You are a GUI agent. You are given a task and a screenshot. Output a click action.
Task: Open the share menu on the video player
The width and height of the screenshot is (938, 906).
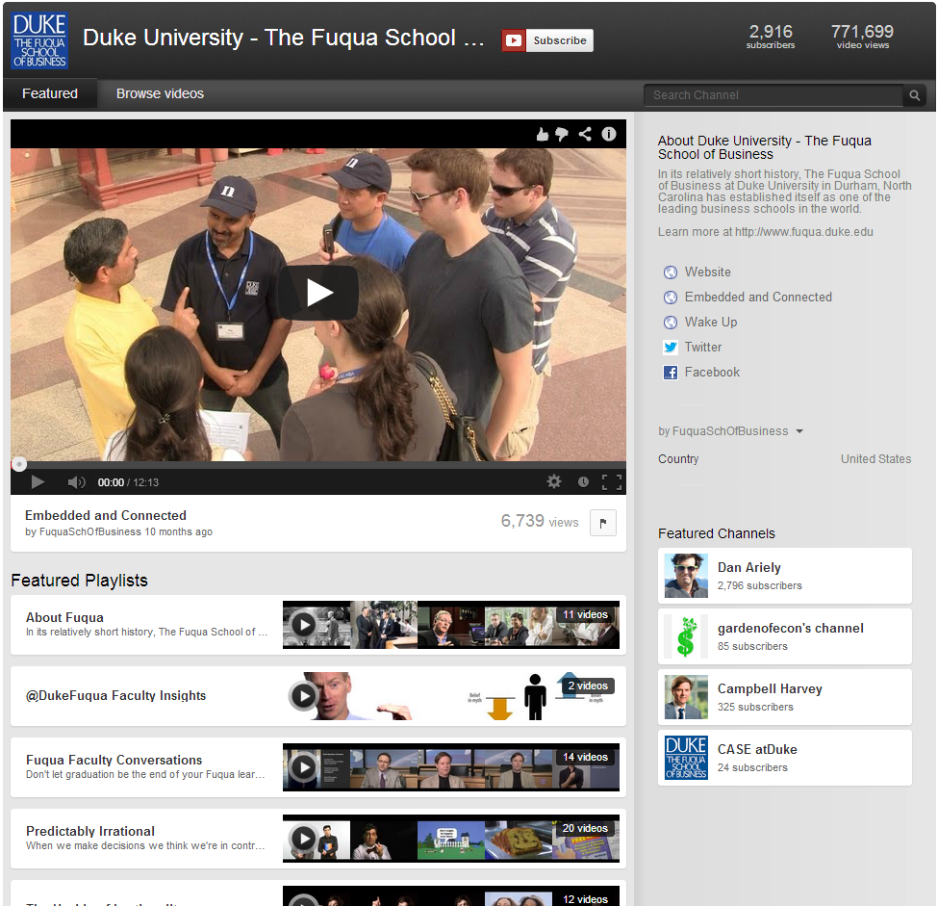pyautogui.click(x=585, y=135)
